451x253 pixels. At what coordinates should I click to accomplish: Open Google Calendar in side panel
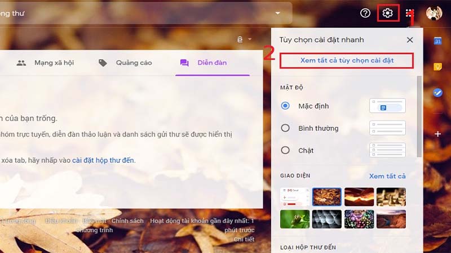tap(437, 41)
